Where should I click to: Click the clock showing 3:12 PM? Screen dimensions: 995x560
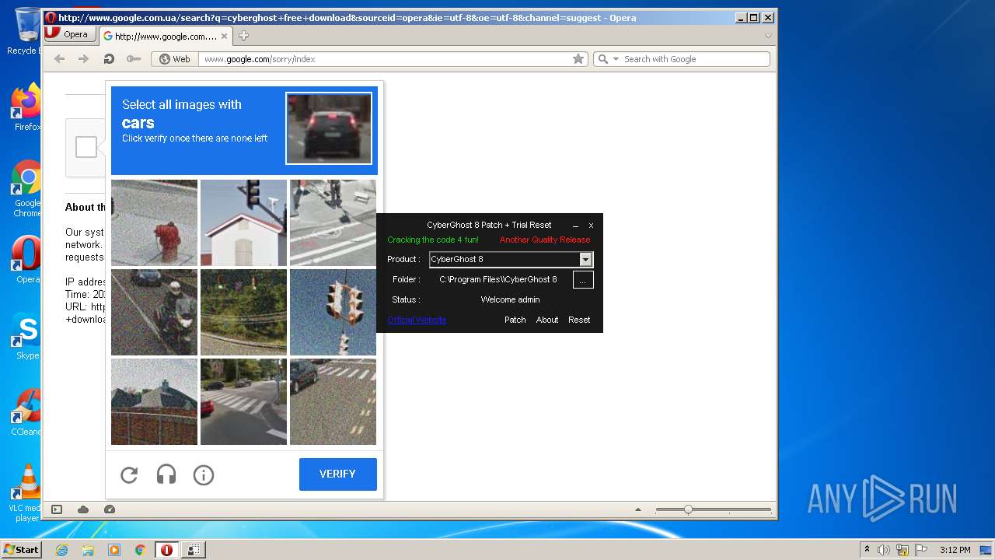point(955,550)
